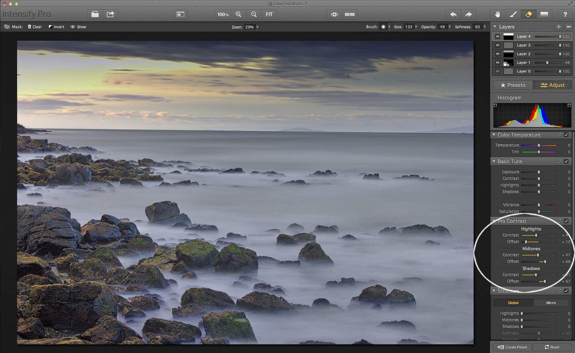575x353 pixels.
Task: Toggle the eye preview icon in toolbar
Action: [334, 14]
